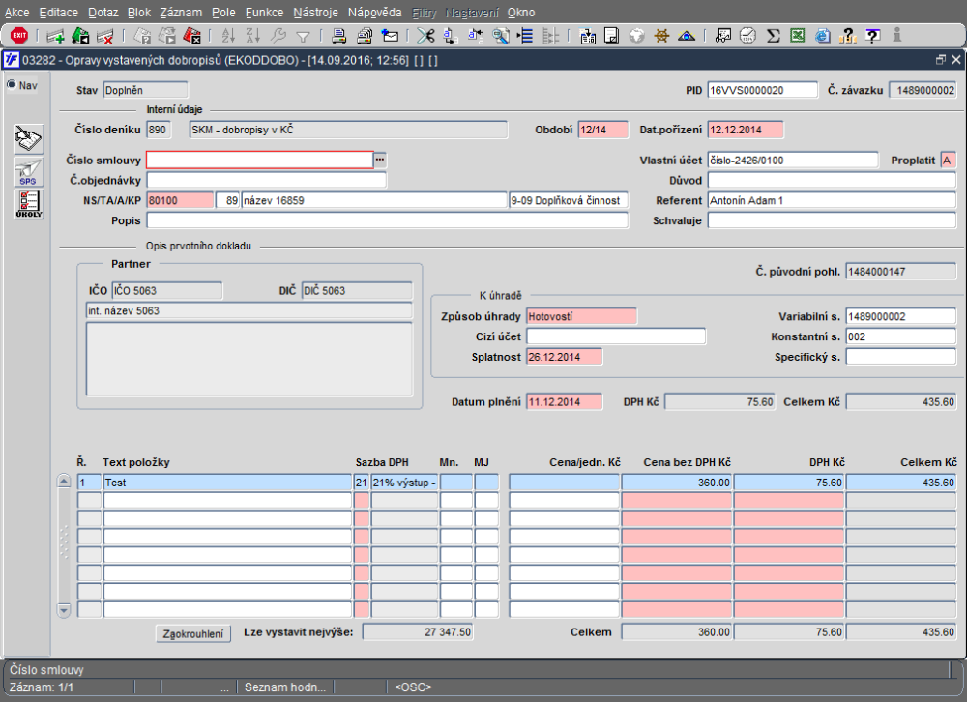
Task: Click scroll down arrow of items table
Action: 65,610
